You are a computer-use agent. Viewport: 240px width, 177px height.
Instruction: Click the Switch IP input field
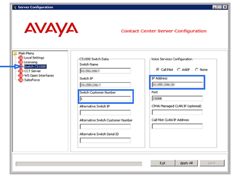(105, 85)
